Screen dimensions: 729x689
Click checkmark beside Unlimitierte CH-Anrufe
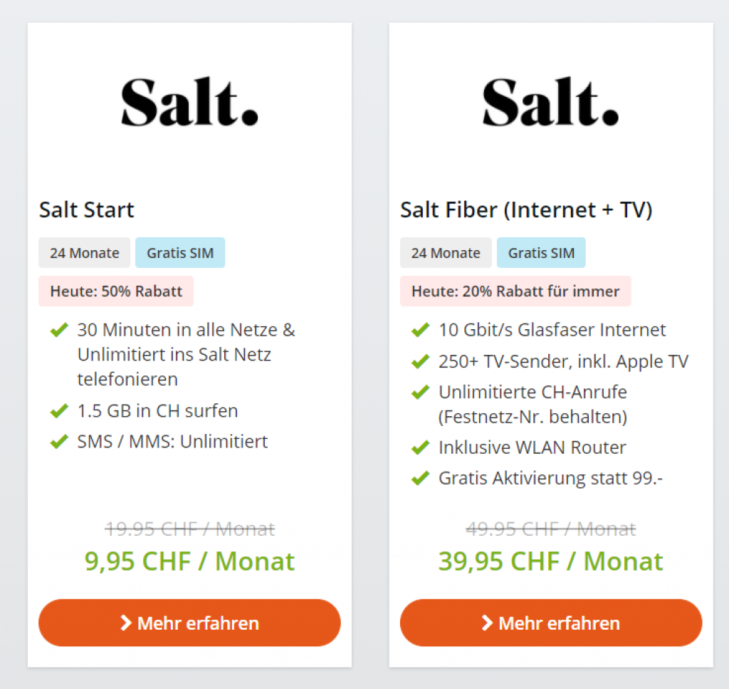click(420, 392)
